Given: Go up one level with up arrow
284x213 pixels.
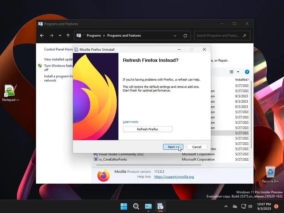Looking at the screenshot, I should coord(68,35).
